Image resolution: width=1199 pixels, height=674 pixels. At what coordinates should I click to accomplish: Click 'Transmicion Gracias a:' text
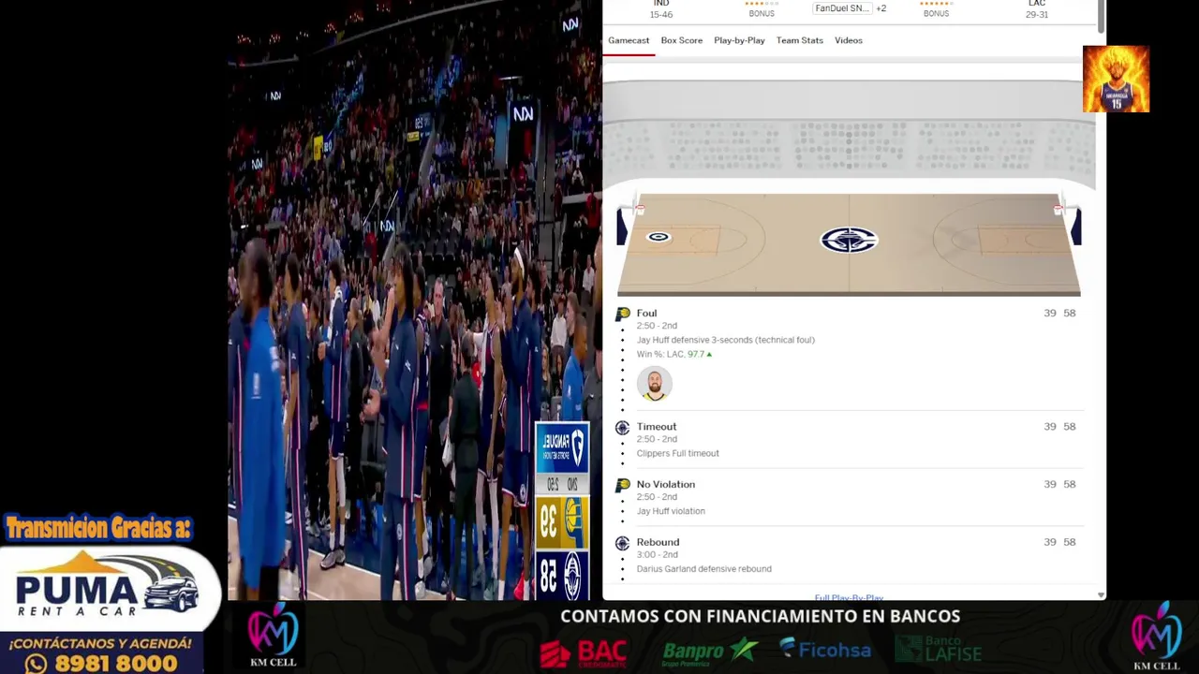coord(97,528)
